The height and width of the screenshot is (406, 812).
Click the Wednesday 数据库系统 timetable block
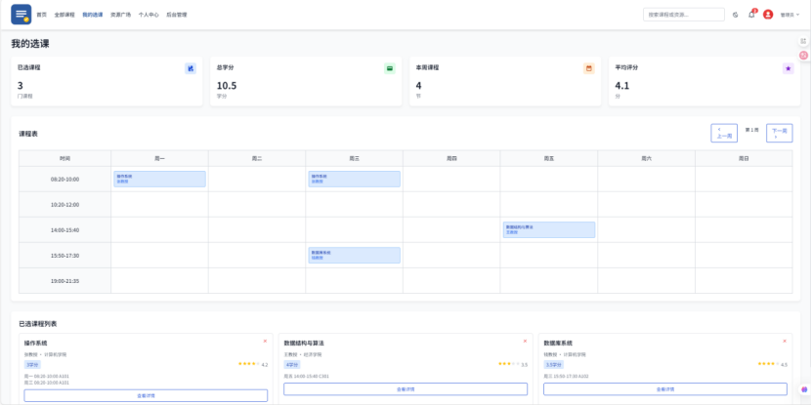355,255
